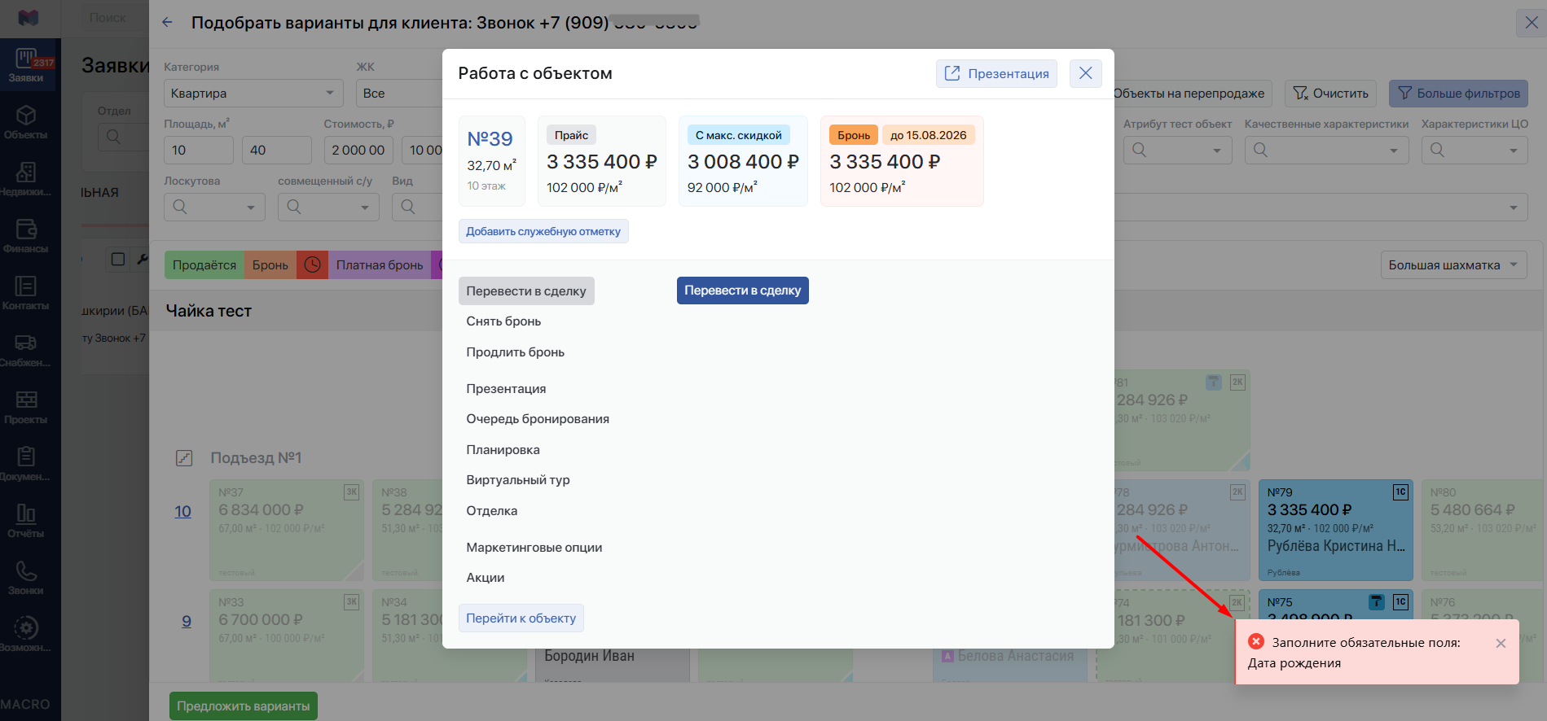Image resolution: width=1547 pixels, height=721 pixels.
Task: Open the Большая шахматка view dropdown
Action: point(1453,264)
